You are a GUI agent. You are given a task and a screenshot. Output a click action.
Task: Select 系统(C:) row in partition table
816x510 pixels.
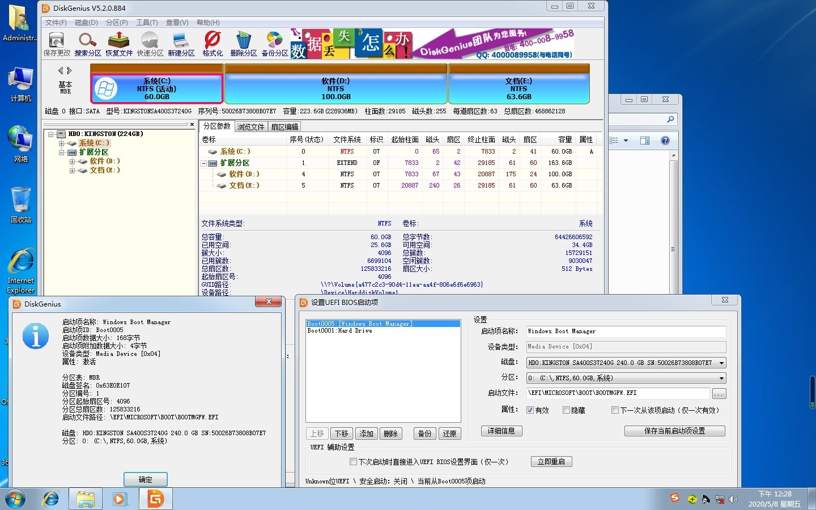tap(401, 151)
